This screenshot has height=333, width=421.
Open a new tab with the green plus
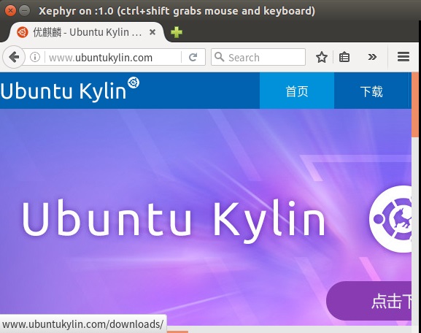click(x=177, y=32)
